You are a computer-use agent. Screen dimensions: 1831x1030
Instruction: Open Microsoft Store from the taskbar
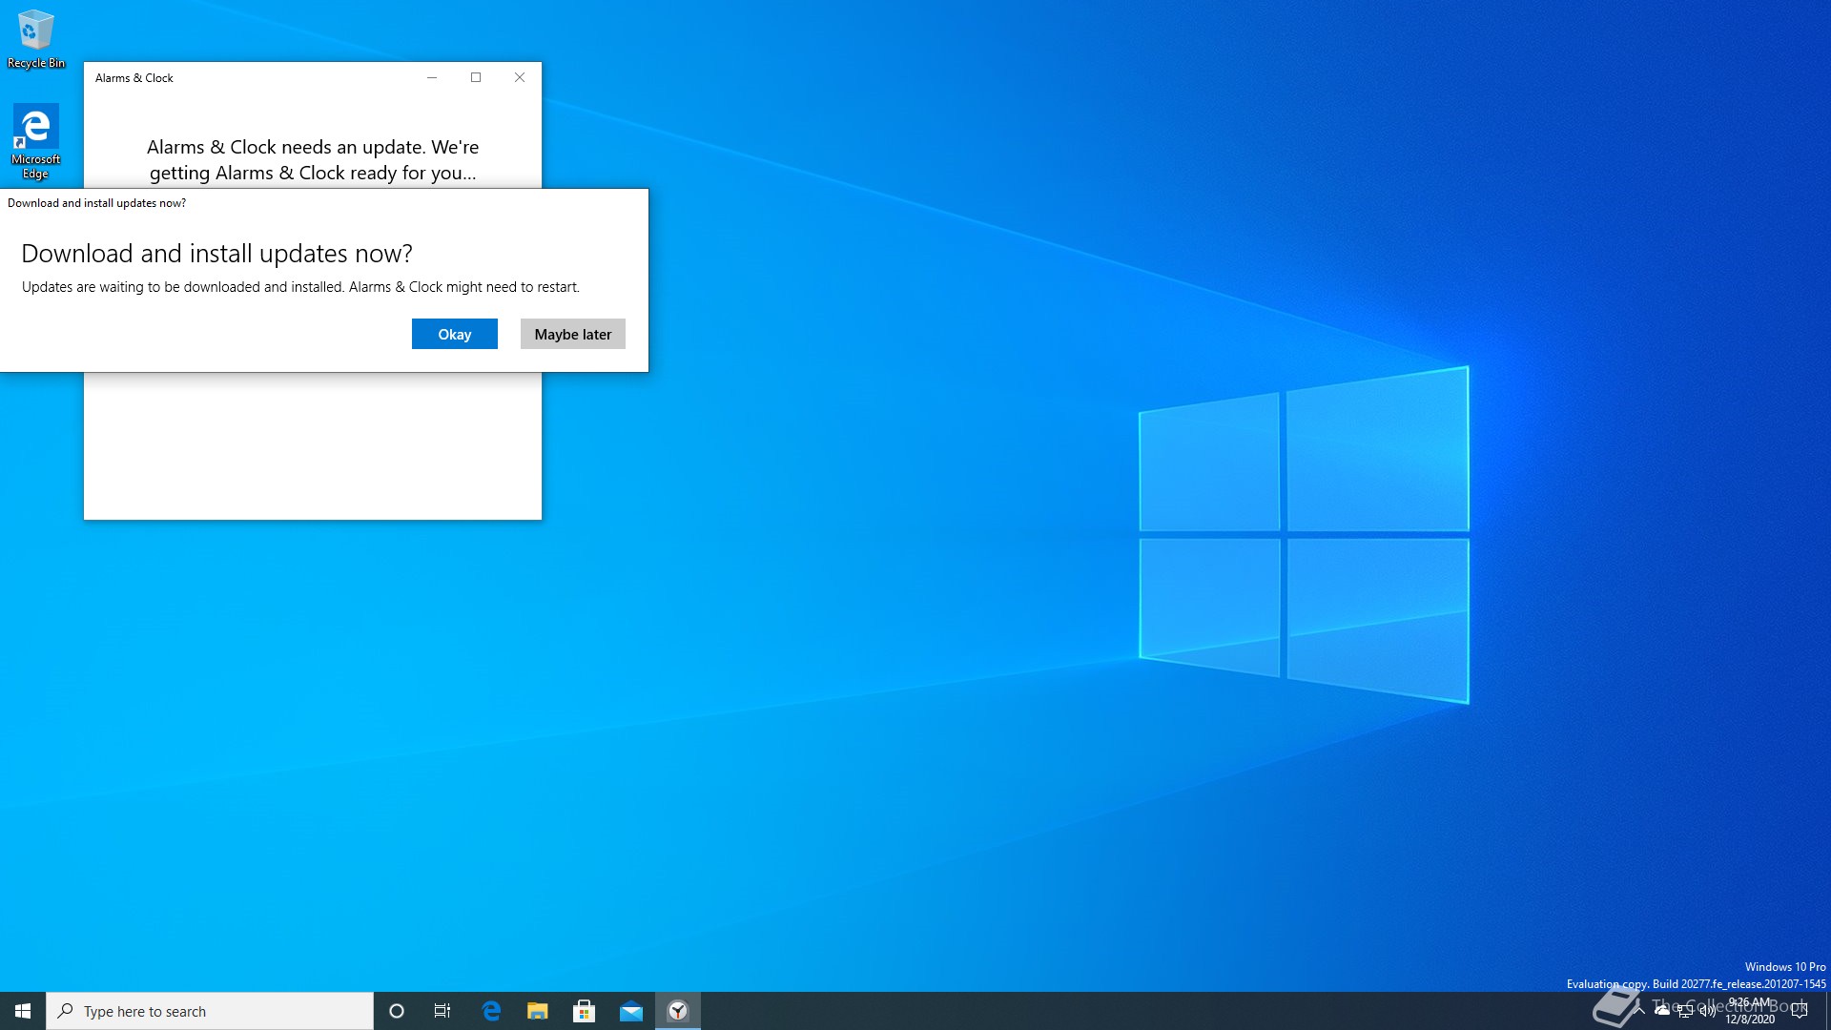coord(584,1011)
